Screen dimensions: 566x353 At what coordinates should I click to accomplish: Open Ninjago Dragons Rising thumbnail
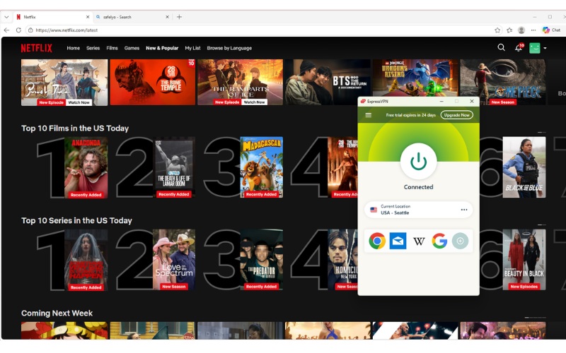coord(415,78)
